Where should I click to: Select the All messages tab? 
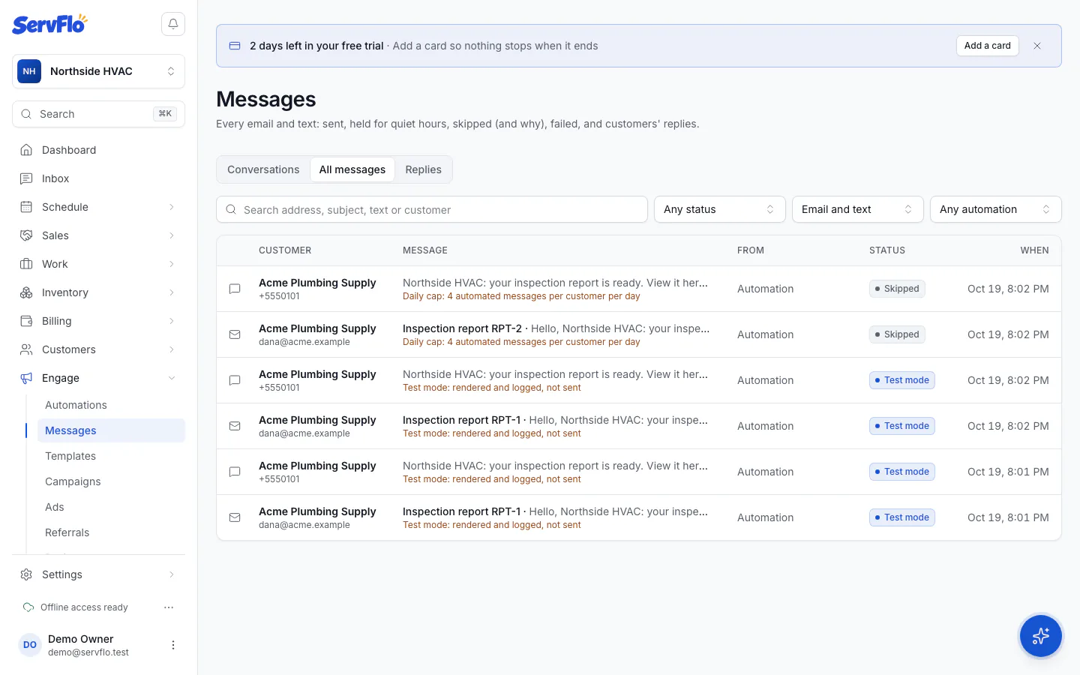352,169
